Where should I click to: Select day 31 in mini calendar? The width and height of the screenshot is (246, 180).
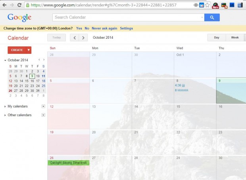coord(38,91)
